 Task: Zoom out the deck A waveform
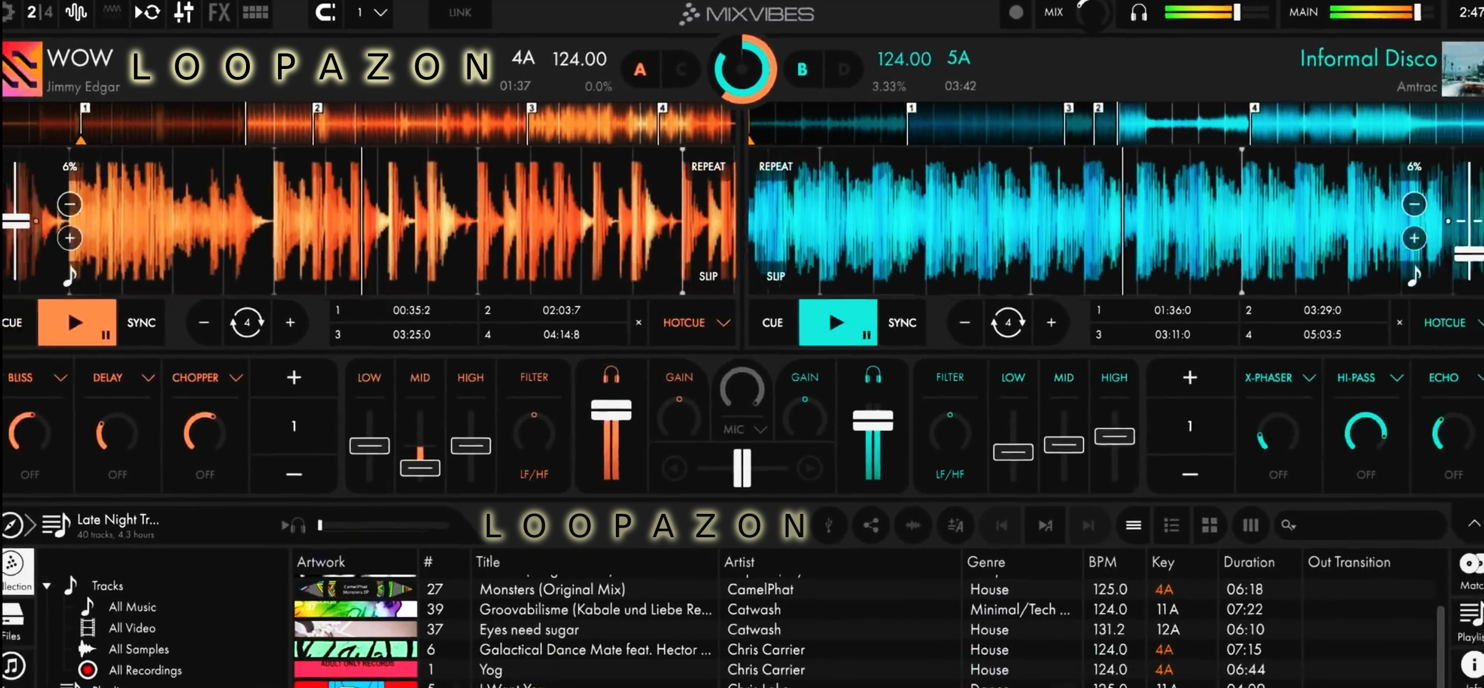(x=70, y=204)
